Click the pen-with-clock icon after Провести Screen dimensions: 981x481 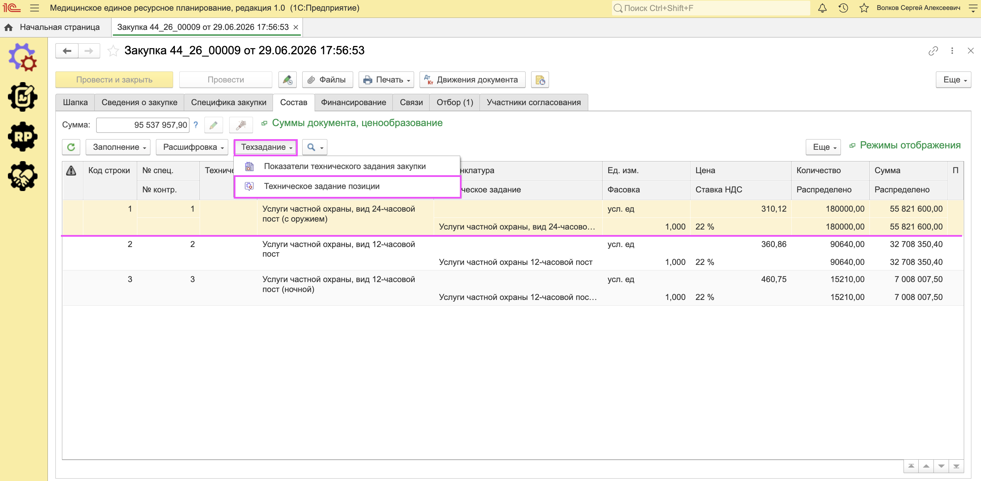pos(287,80)
